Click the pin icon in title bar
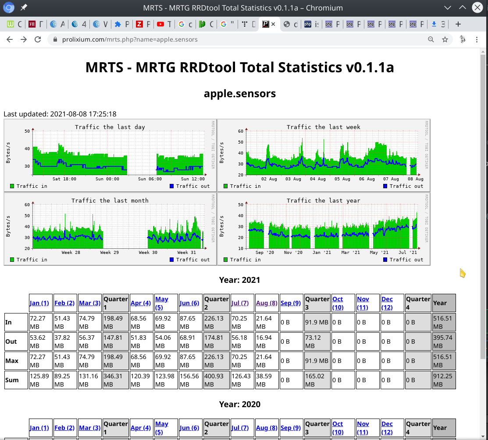Screen dimensions: 488x440 click(x=24, y=7)
